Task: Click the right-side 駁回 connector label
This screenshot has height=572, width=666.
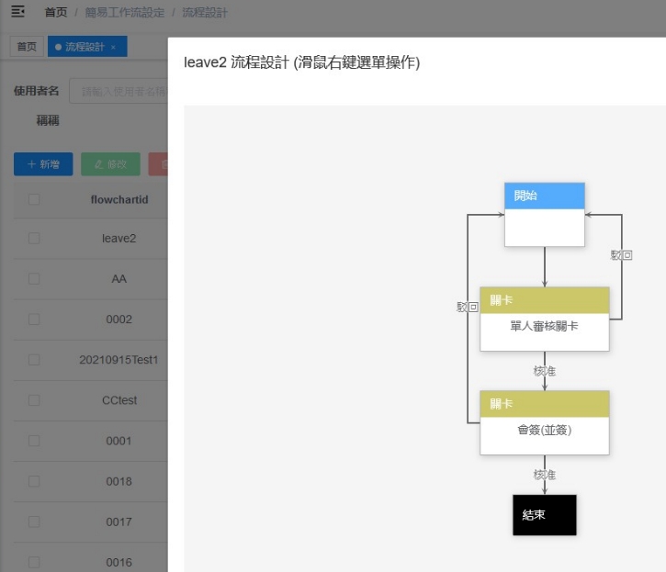Action: pyautogui.click(x=622, y=254)
